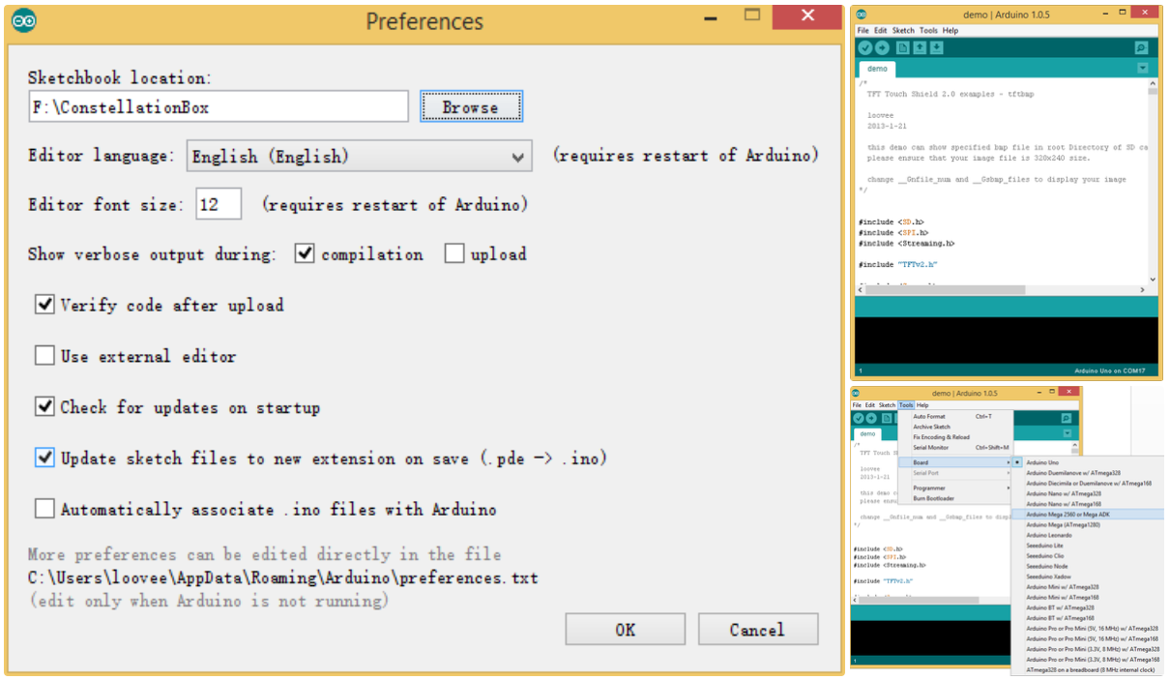Select Seeeduino Node board
Screen dimensions: 1170x680
pyautogui.click(x=1088, y=566)
